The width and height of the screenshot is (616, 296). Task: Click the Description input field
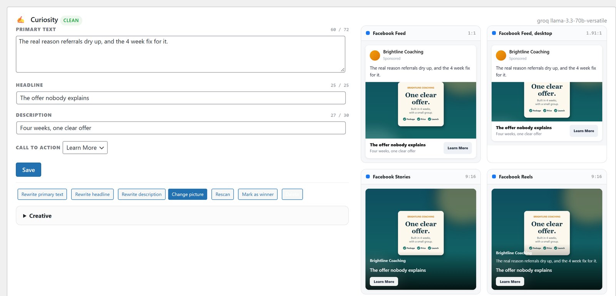[x=181, y=128]
